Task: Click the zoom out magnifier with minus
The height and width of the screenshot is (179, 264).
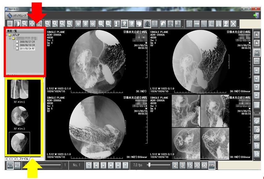Action: coord(109,23)
